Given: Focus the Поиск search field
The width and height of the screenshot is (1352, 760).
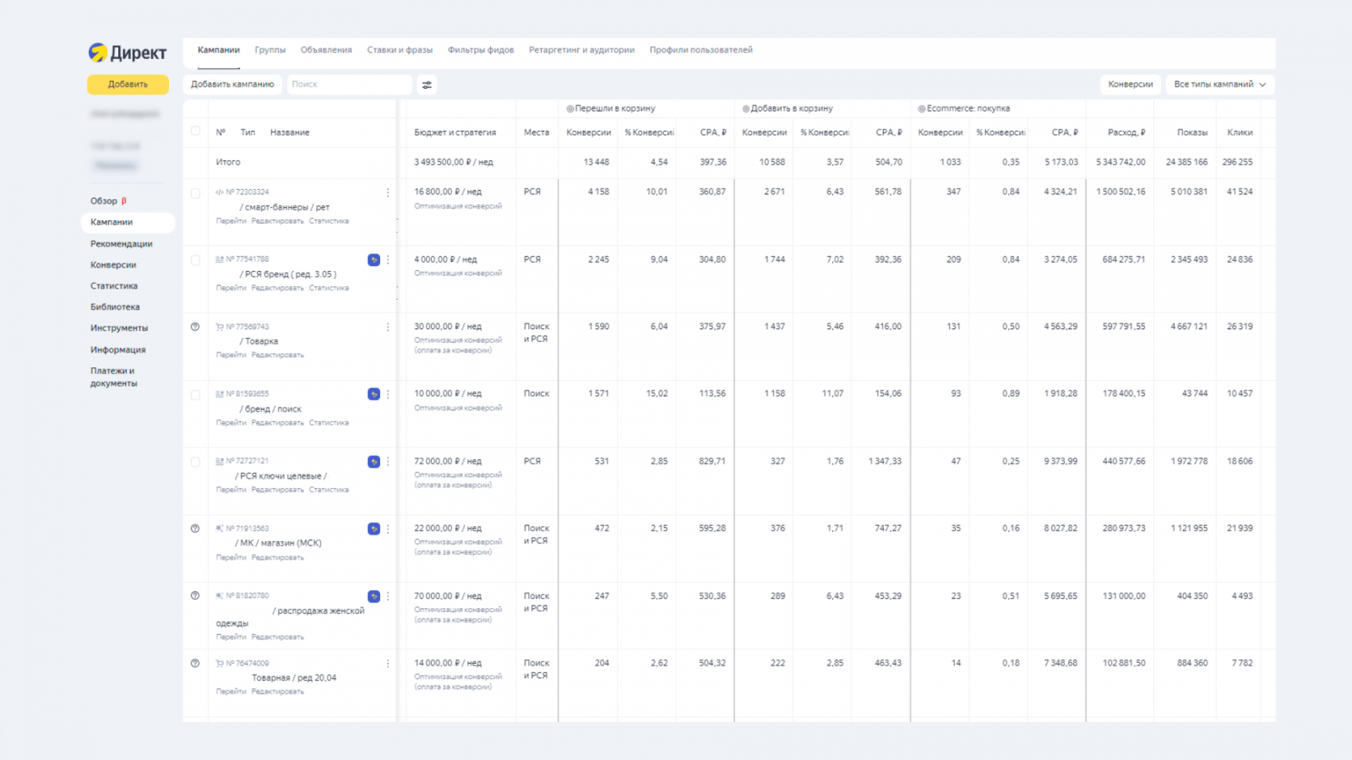Looking at the screenshot, I should (348, 84).
